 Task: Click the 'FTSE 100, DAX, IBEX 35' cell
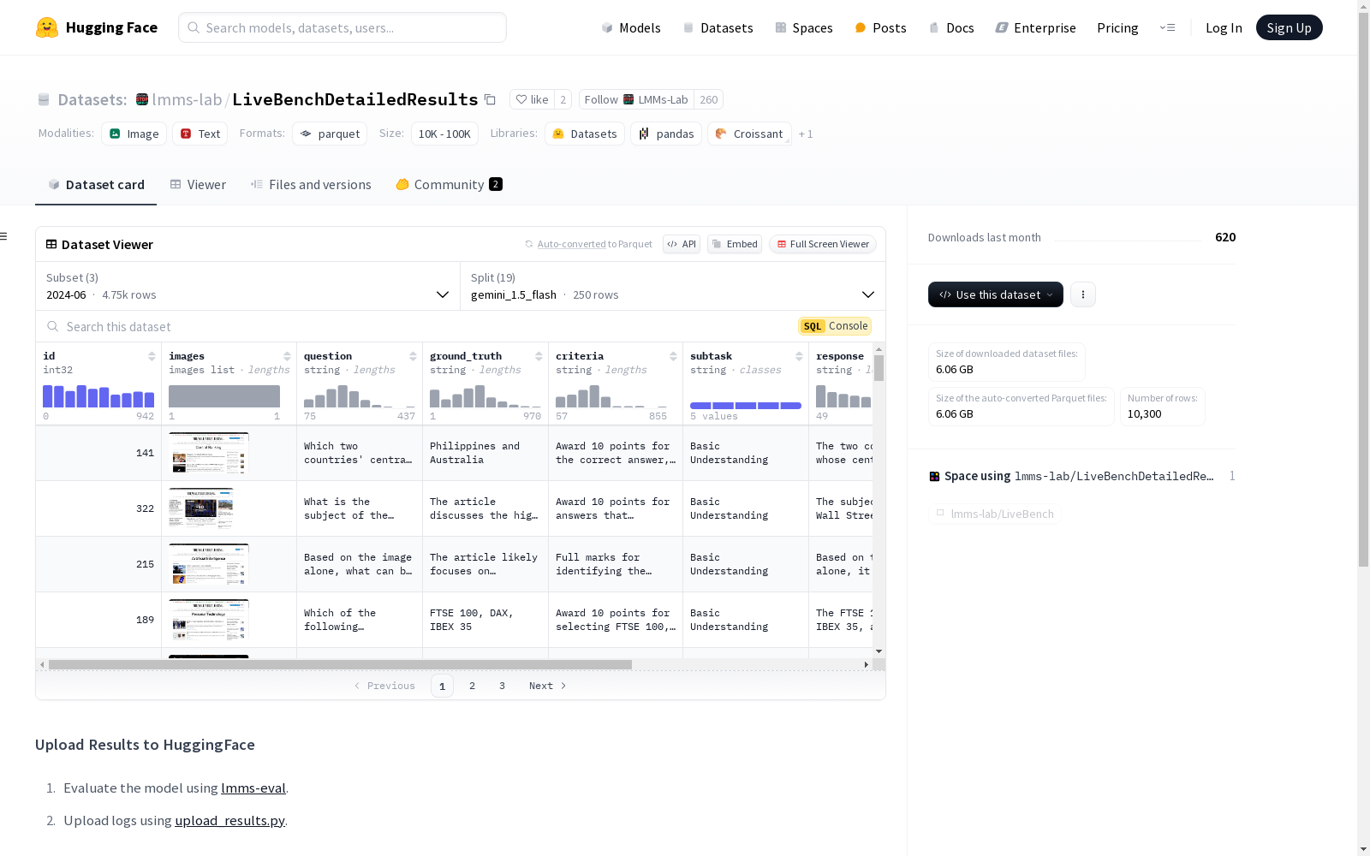point(485,620)
